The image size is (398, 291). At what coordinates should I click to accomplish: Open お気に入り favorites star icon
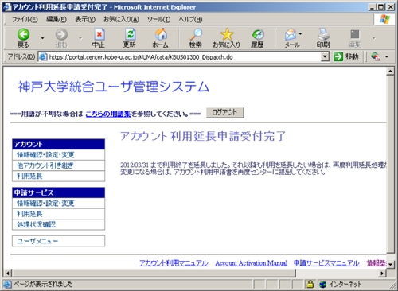(x=227, y=35)
